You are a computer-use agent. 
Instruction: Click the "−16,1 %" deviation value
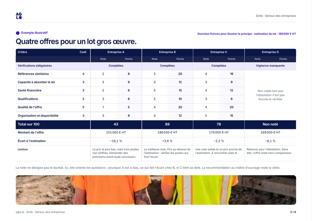pyautogui.click(x=116, y=141)
